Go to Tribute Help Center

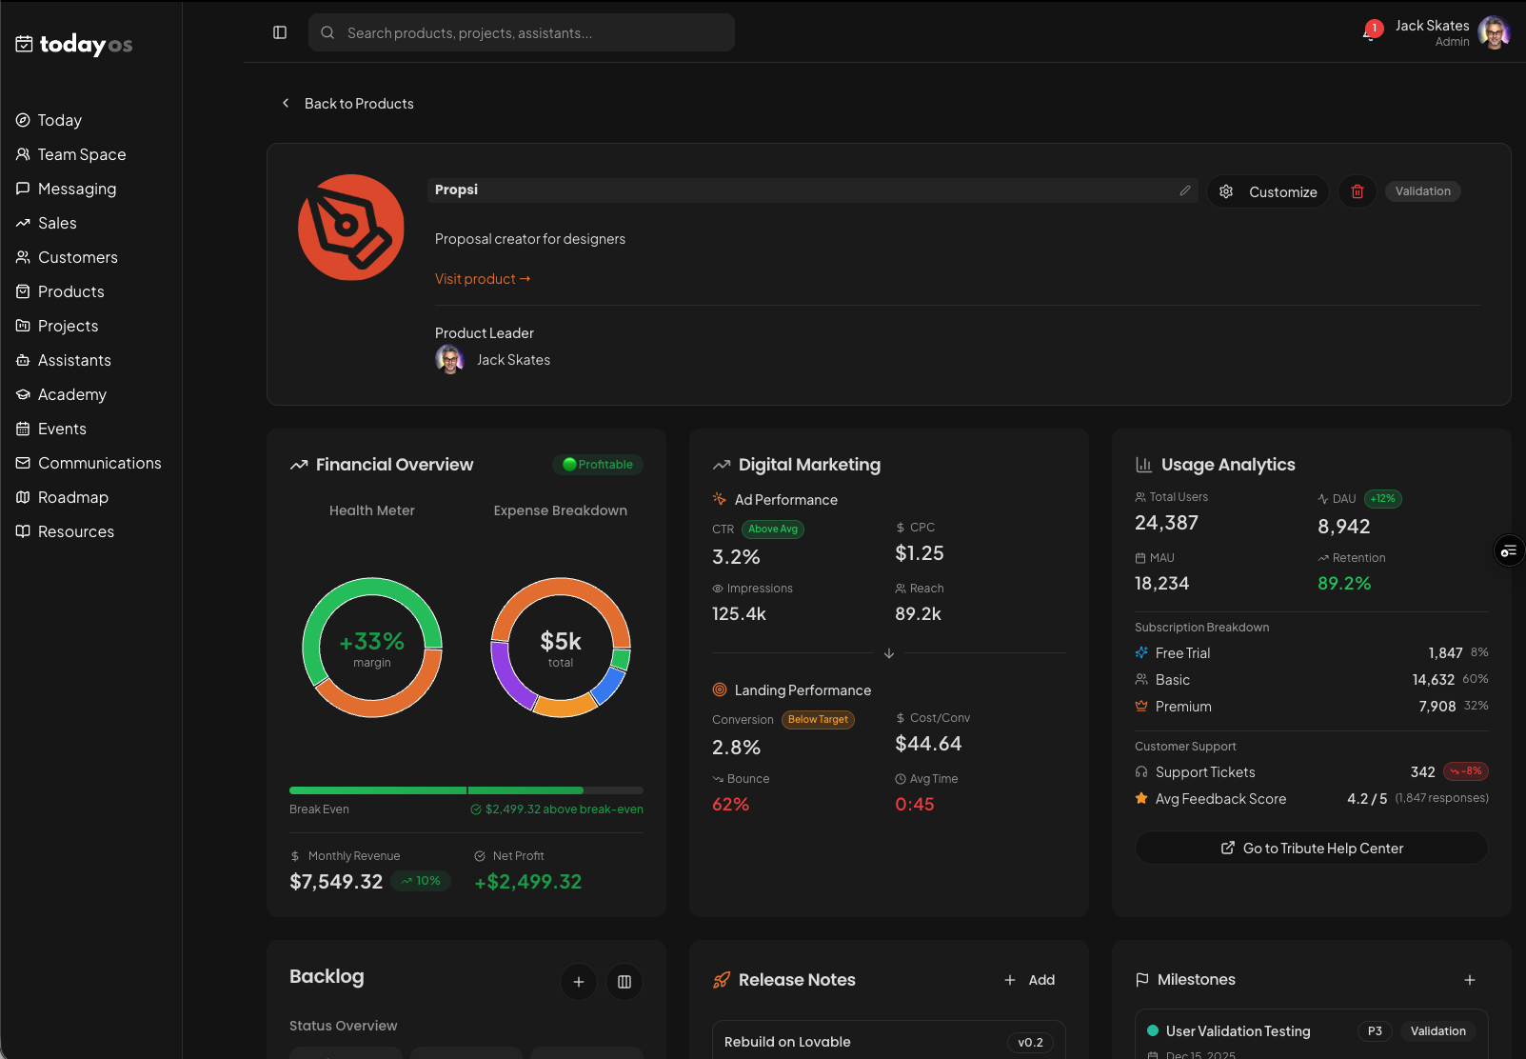tap(1312, 848)
